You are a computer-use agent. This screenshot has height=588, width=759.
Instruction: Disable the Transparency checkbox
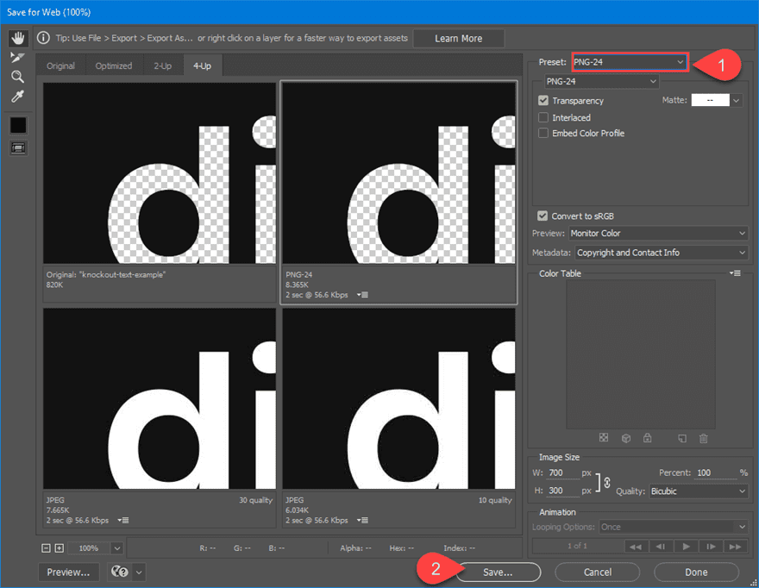543,101
